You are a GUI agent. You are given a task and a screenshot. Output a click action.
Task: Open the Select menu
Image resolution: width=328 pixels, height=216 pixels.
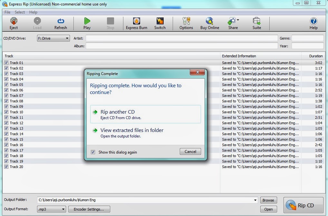20,12
